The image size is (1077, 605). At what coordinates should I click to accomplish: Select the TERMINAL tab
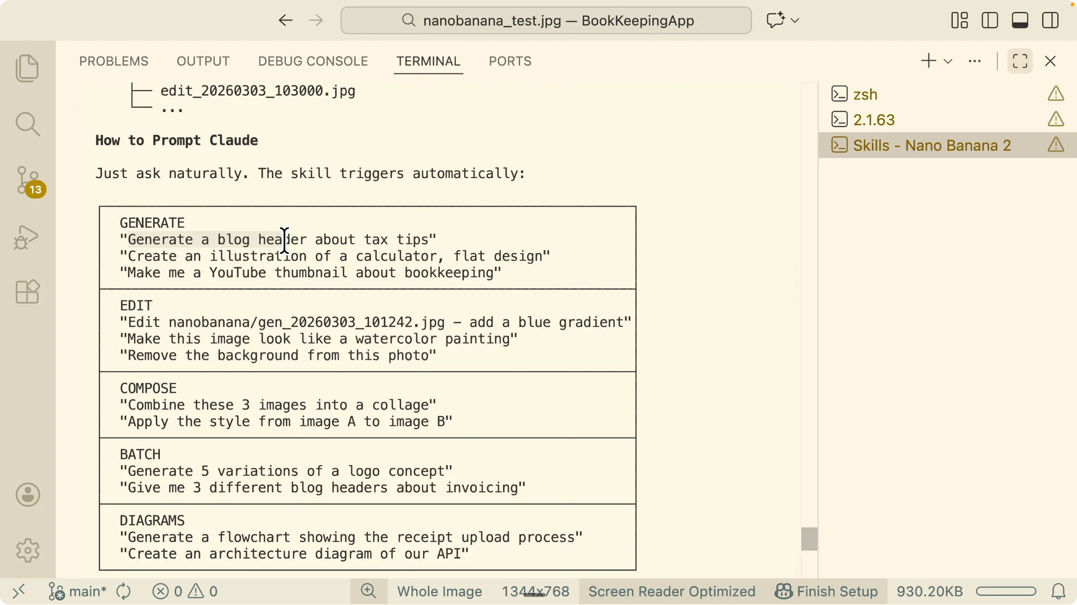pyautogui.click(x=429, y=61)
